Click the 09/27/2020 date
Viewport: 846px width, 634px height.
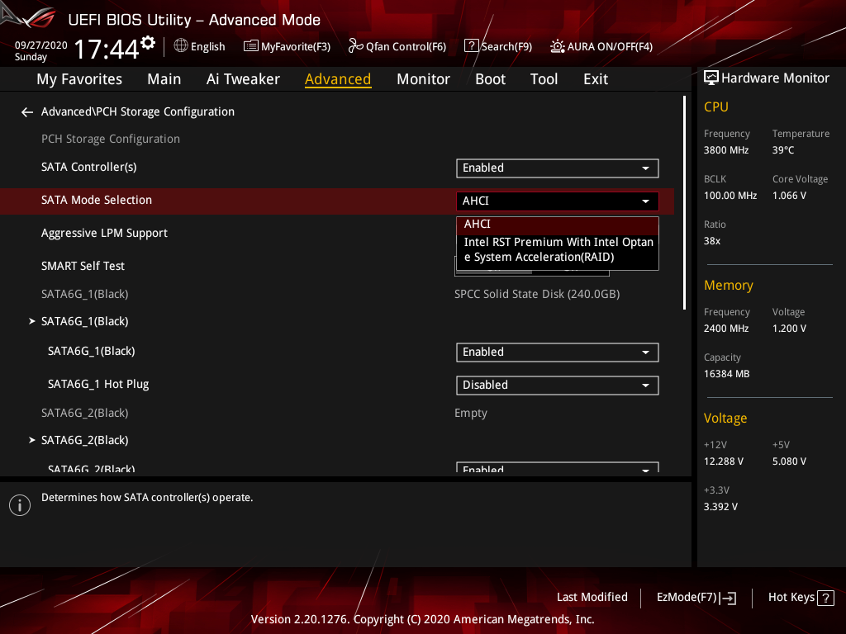pos(41,45)
